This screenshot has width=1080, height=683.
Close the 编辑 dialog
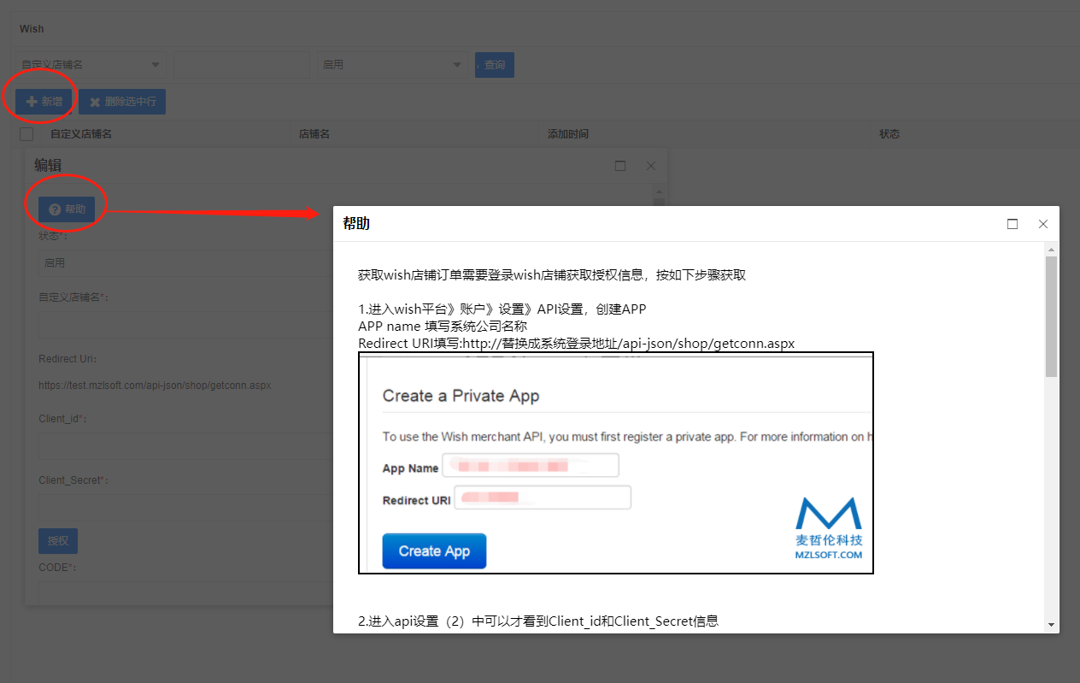pyautogui.click(x=651, y=166)
